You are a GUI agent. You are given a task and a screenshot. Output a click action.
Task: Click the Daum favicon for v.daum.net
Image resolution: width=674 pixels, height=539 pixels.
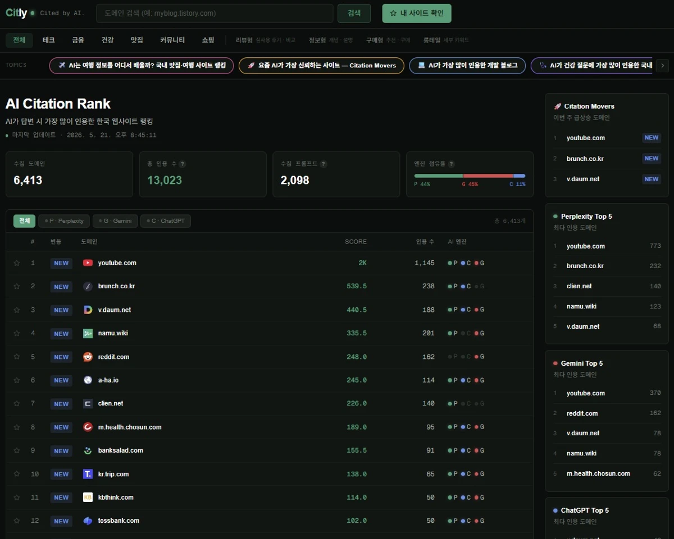point(88,310)
